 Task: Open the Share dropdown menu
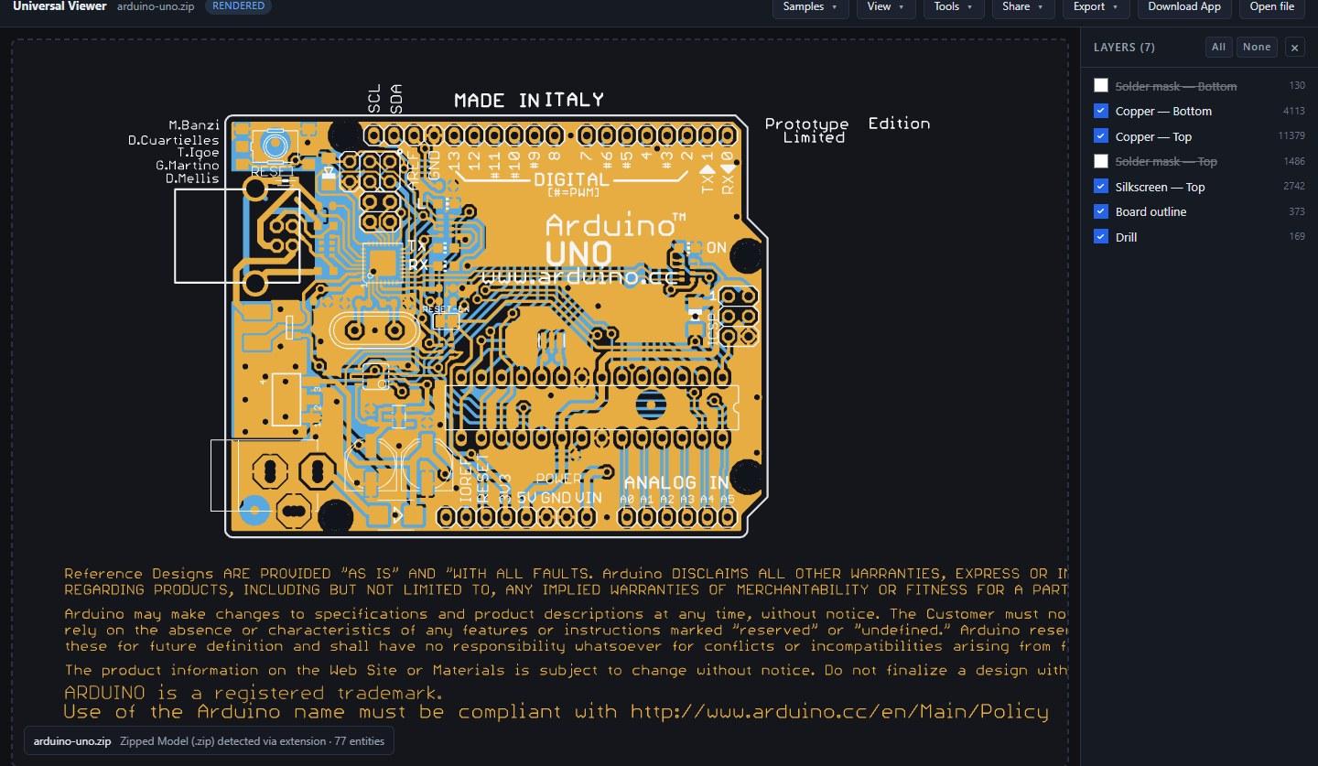[1023, 6]
